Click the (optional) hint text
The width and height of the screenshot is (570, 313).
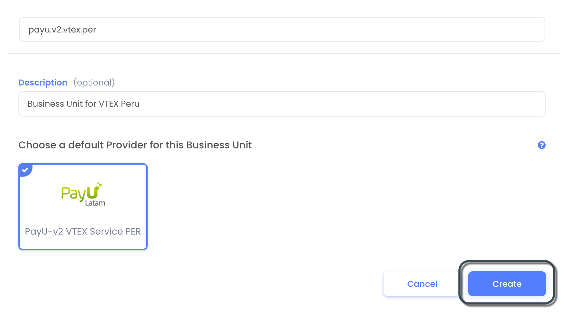(x=94, y=83)
